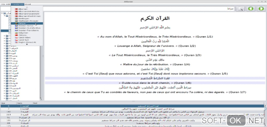
Task: Select sura 17 folder icon
Action: (7, 73)
